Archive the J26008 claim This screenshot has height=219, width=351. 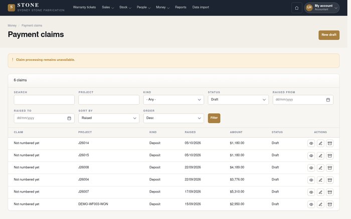click(x=330, y=167)
